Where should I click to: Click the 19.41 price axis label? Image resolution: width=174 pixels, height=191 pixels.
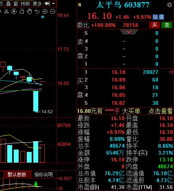[x=63, y=16]
